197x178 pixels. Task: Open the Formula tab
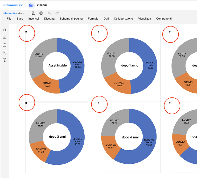(x=93, y=19)
